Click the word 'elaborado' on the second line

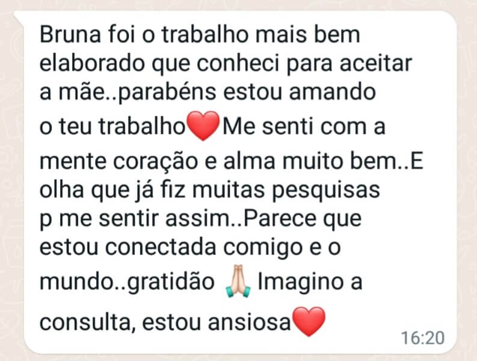point(92,63)
